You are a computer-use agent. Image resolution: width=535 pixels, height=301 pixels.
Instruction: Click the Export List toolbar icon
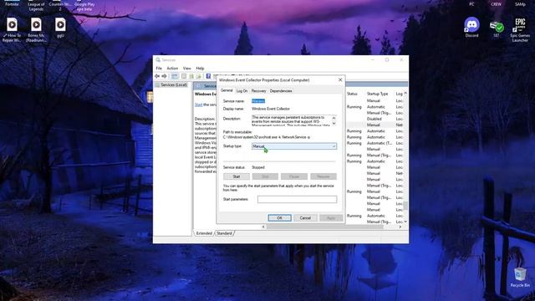click(198, 76)
